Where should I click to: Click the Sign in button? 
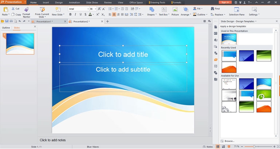(225, 2)
